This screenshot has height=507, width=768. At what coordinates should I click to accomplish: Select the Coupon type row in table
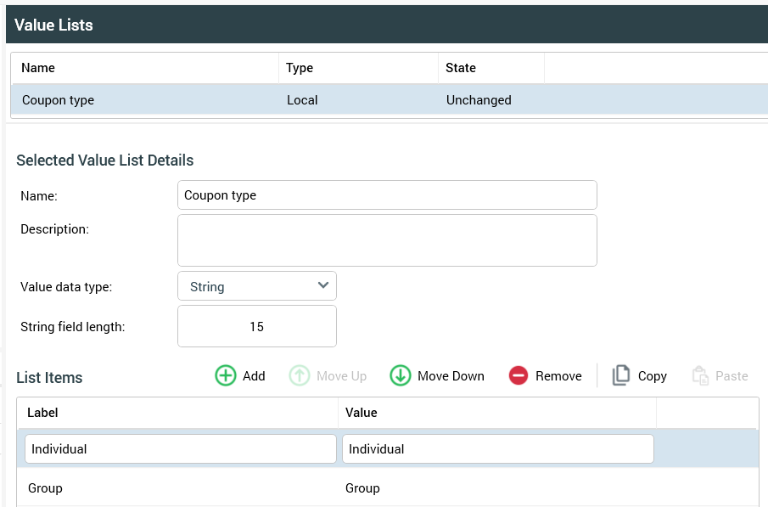[144, 100]
